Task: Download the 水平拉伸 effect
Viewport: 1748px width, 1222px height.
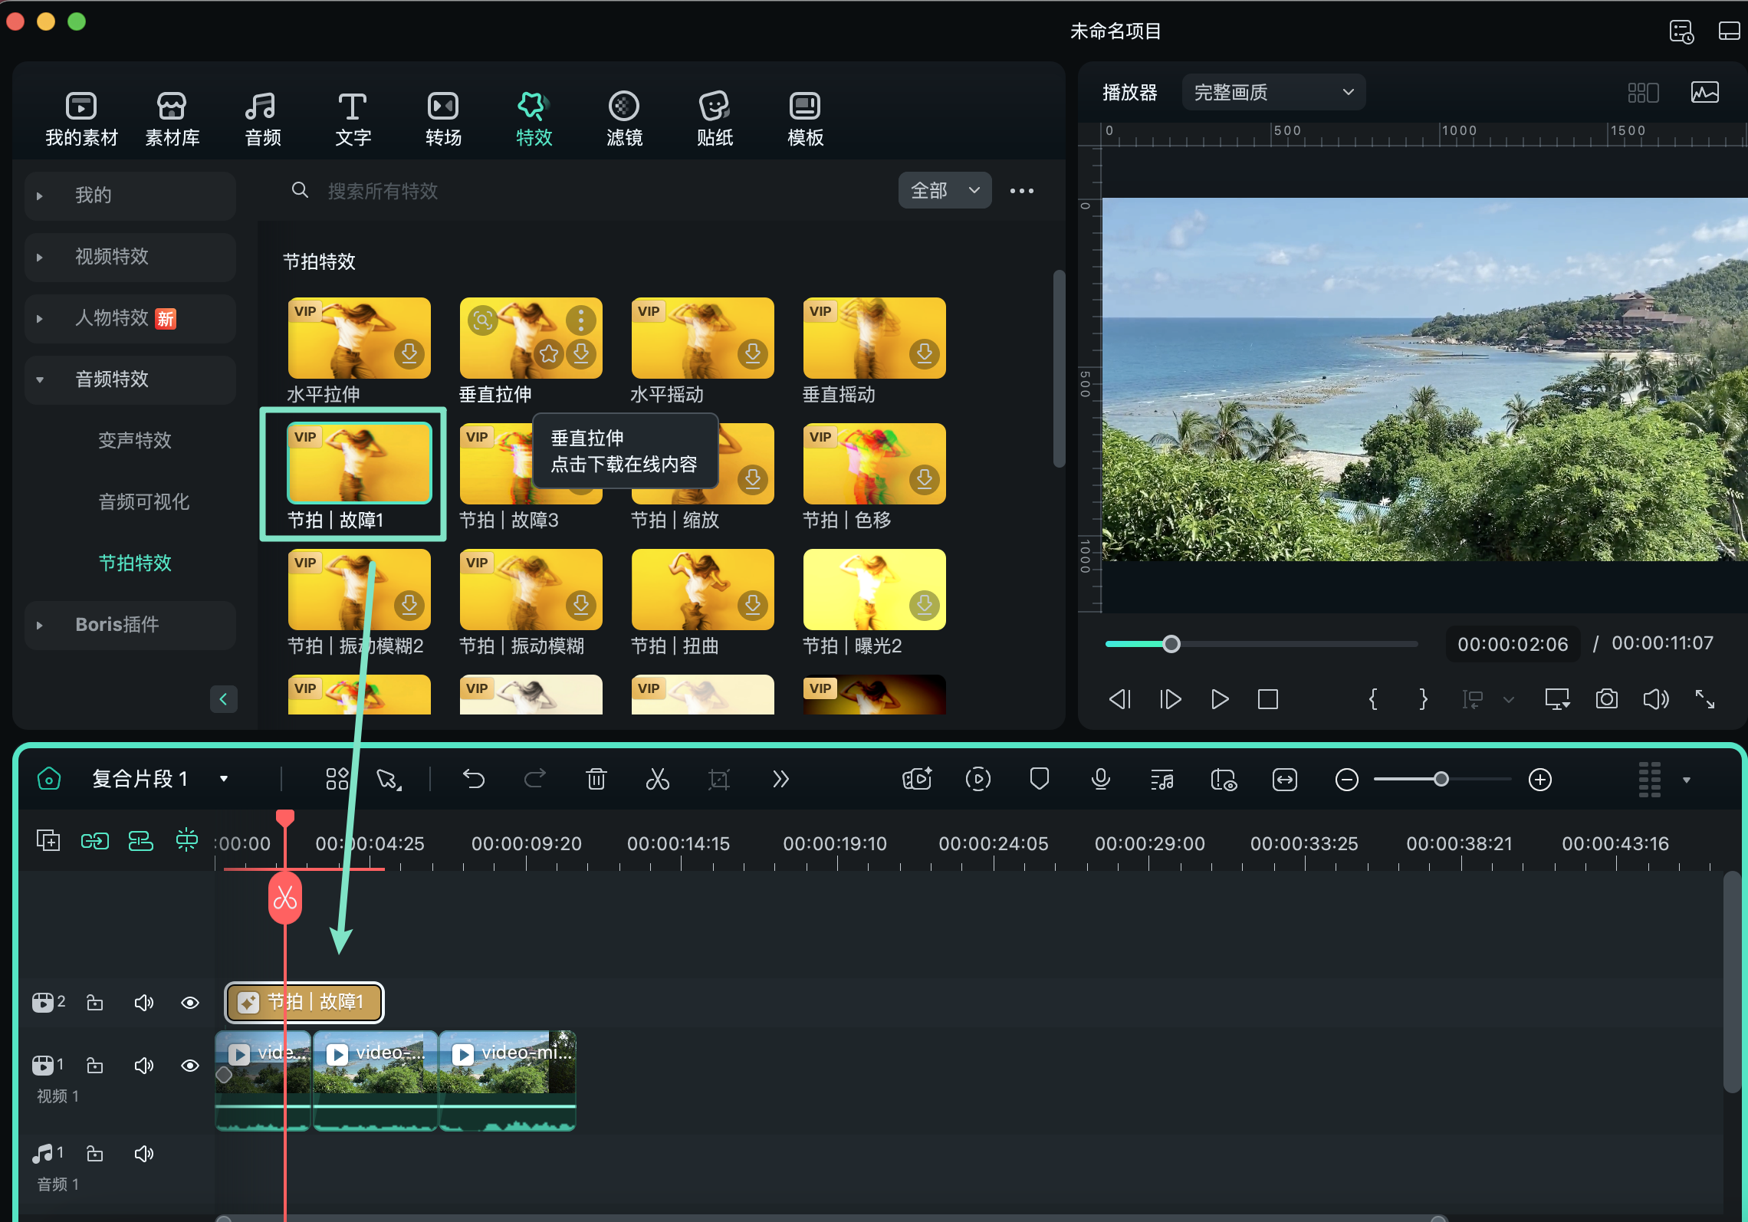Action: click(x=409, y=353)
